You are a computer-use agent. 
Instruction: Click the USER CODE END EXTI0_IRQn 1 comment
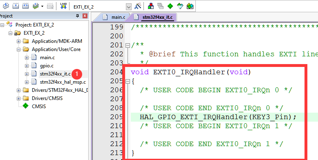click(212, 144)
